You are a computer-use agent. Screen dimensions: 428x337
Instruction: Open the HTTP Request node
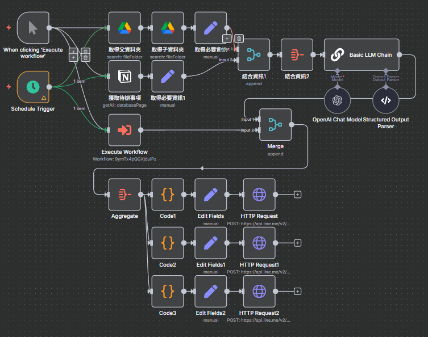[259, 195]
